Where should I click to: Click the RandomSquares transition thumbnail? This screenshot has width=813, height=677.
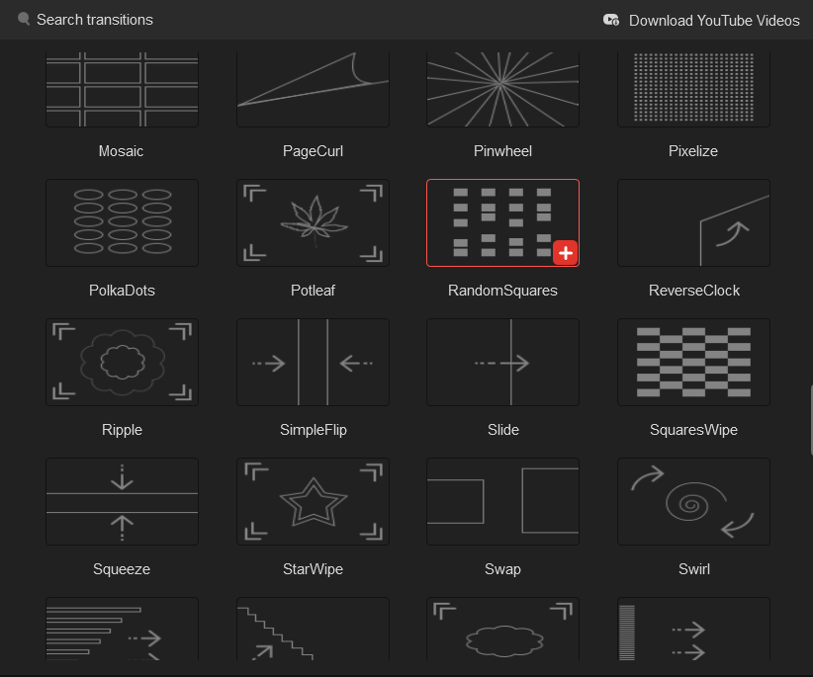pos(502,222)
